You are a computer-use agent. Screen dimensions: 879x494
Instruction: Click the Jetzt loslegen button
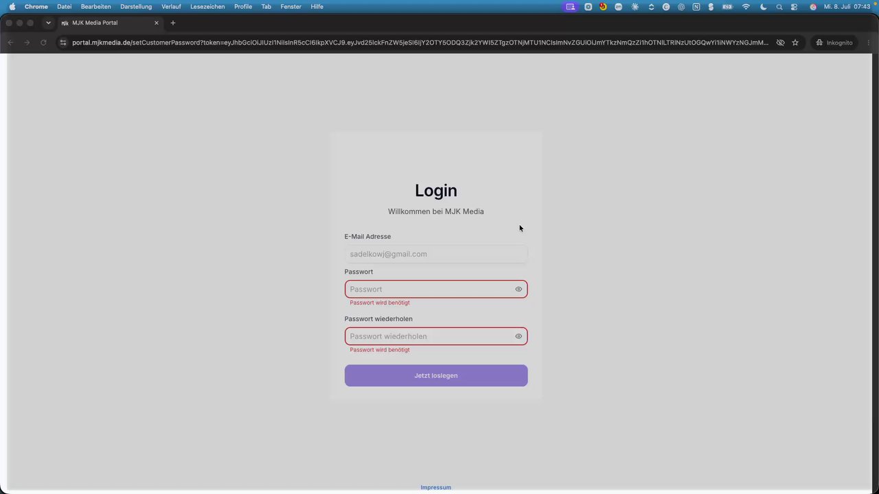click(436, 375)
